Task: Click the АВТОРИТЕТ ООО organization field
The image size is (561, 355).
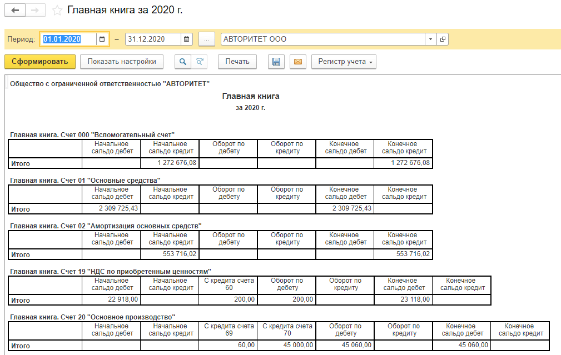Action: tap(322, 39)
